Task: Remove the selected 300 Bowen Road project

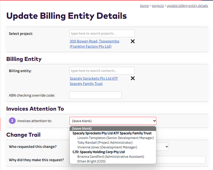Action: point(133,41)
